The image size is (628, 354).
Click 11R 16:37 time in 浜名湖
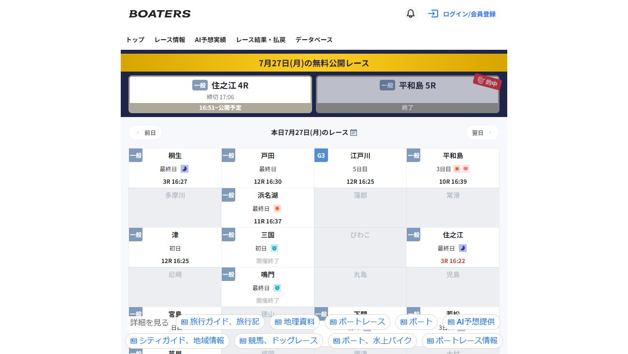coord(268,221)
